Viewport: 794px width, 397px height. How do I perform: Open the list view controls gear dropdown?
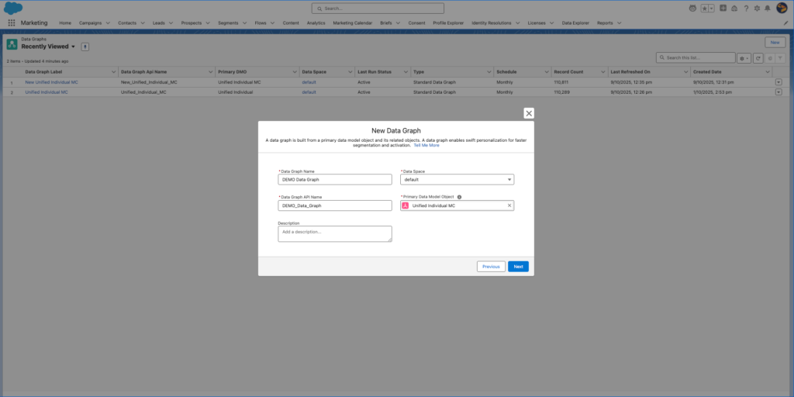(744, 58)
